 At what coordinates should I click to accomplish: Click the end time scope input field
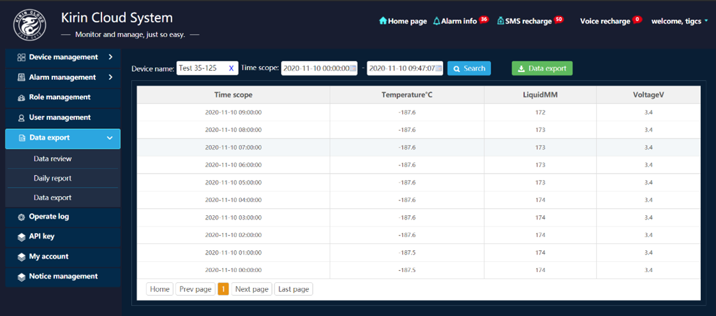pyautogui.click(x=405, y=68)
